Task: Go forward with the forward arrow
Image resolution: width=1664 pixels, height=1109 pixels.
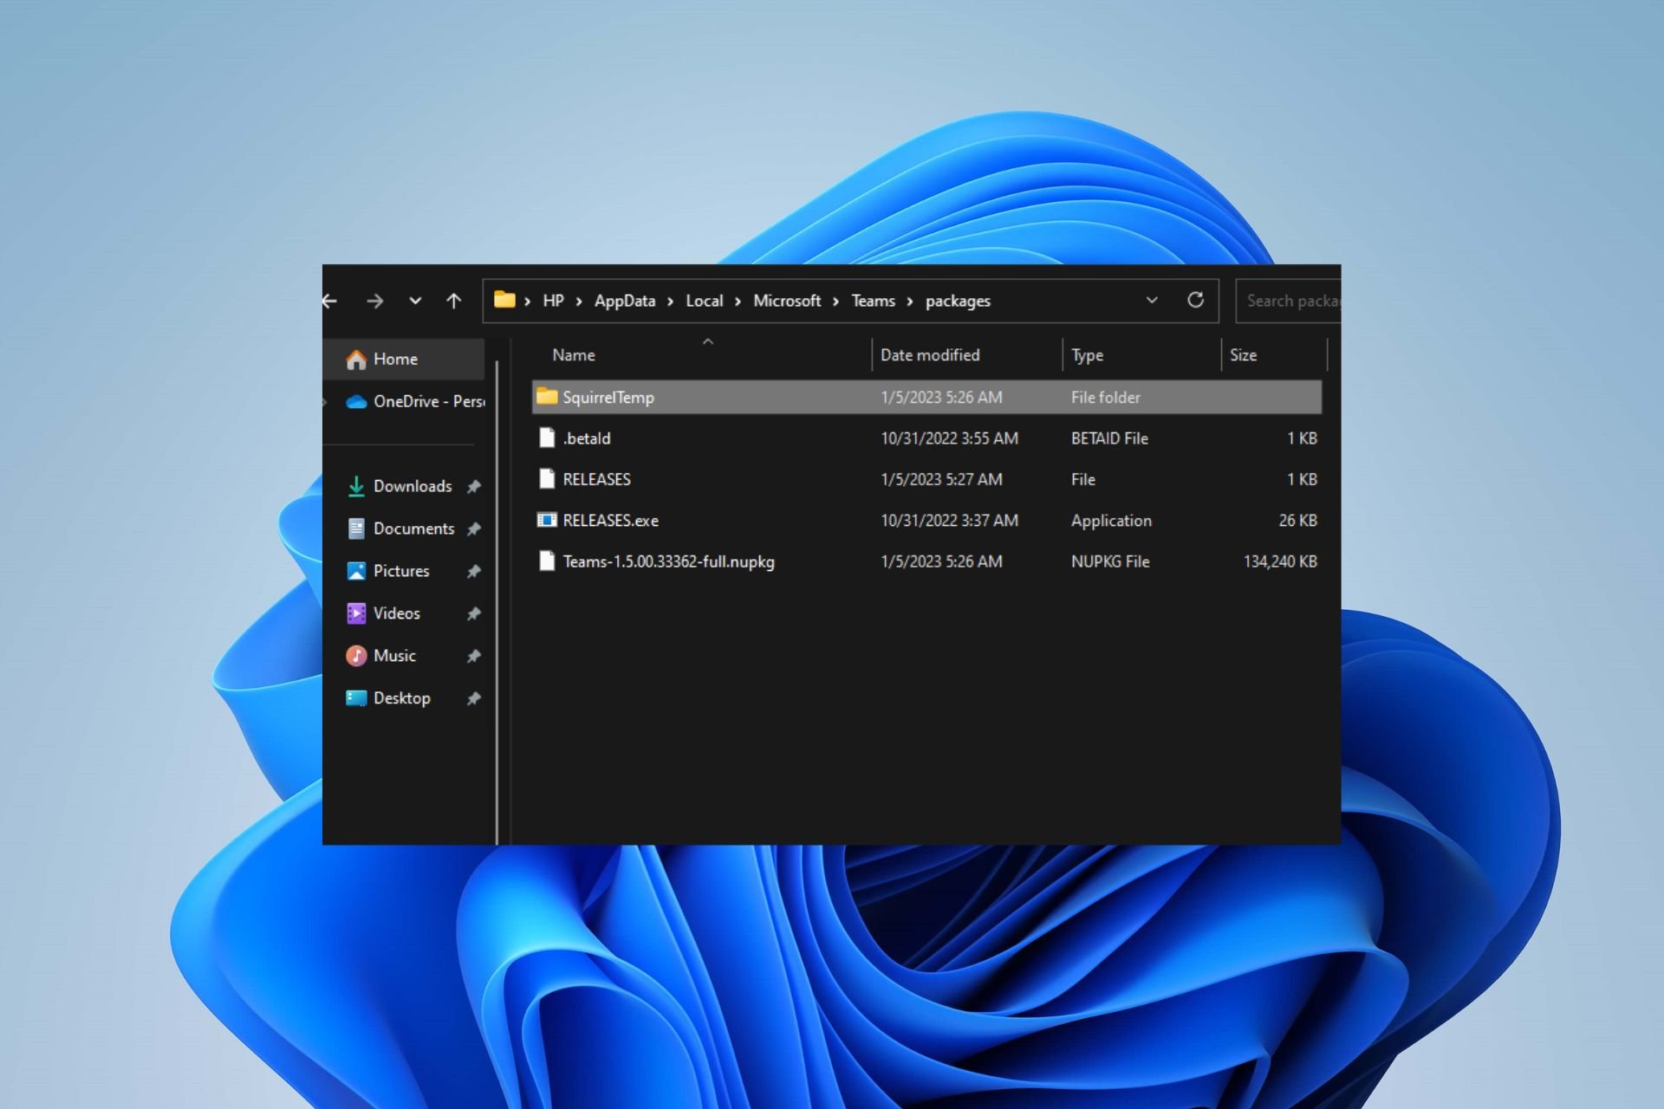Action: pos(374,301)
